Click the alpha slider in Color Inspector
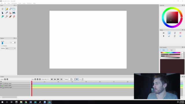185x104 pixels. coord(170,58)
